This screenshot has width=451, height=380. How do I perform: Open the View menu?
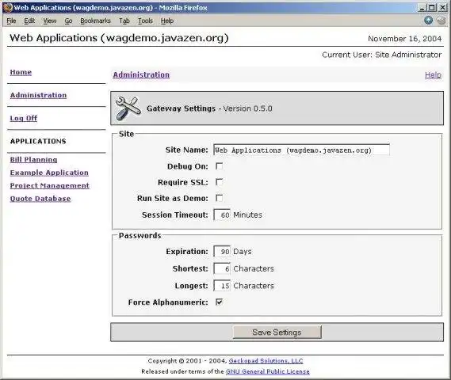point(50,21)
